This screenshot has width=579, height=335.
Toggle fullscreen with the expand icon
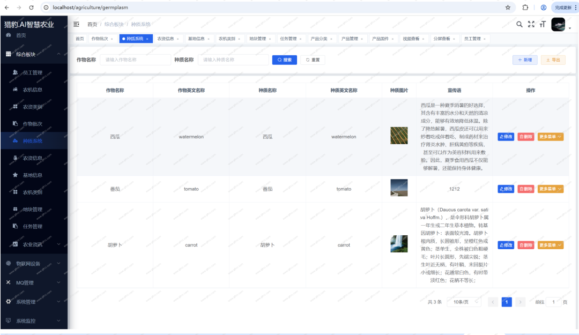point(531,24)
